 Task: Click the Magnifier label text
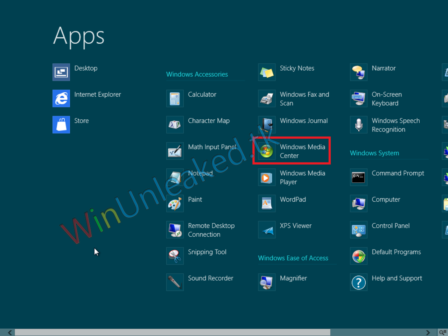coord(293,278)
